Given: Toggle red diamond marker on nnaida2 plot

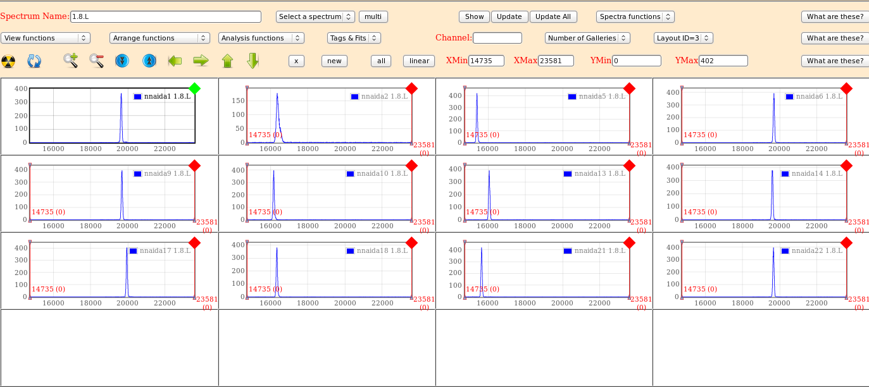Looking at the screenshot, I should pos(411,89).
